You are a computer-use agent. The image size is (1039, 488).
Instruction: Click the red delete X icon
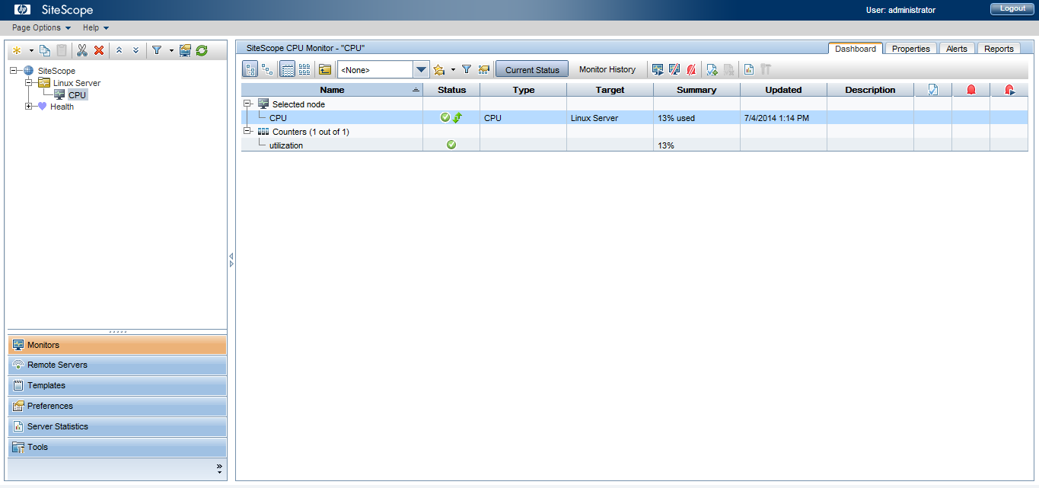click(x=99, y=50)
